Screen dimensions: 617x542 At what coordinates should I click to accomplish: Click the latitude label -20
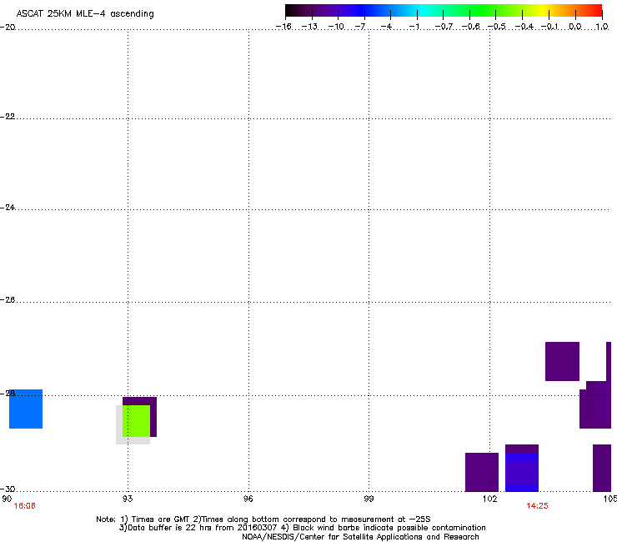coord(8,28)
